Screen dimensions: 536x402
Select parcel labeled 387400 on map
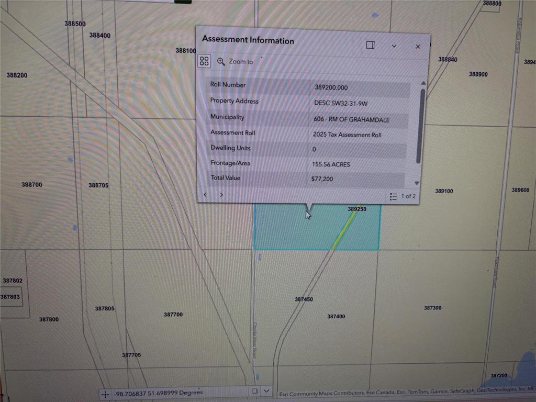(336, 317)
